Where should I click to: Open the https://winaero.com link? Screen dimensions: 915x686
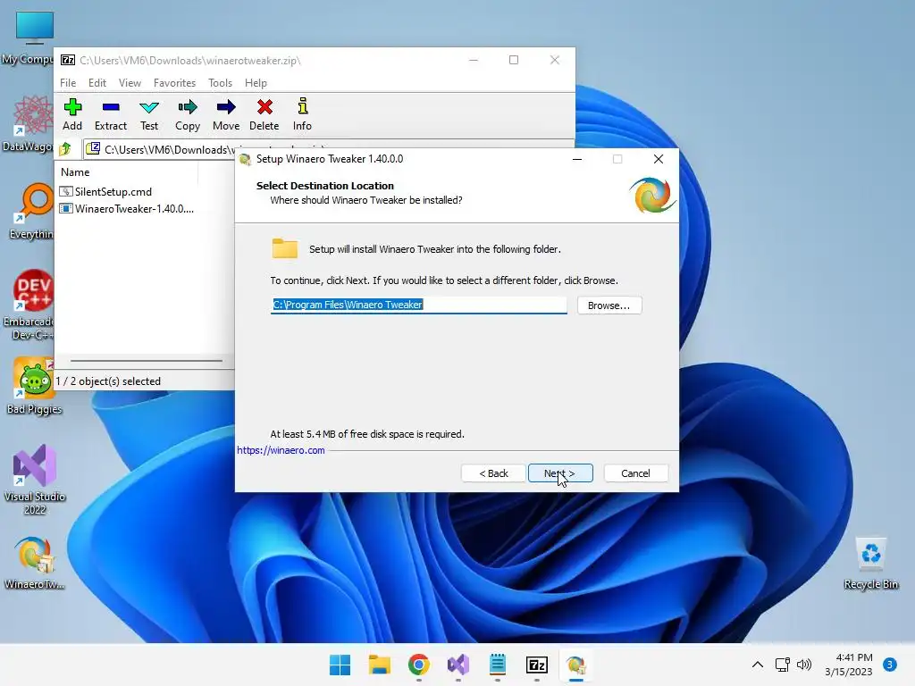(281, 450)
